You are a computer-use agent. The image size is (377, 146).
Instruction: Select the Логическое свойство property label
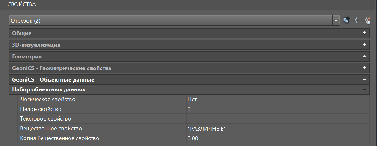48,99
